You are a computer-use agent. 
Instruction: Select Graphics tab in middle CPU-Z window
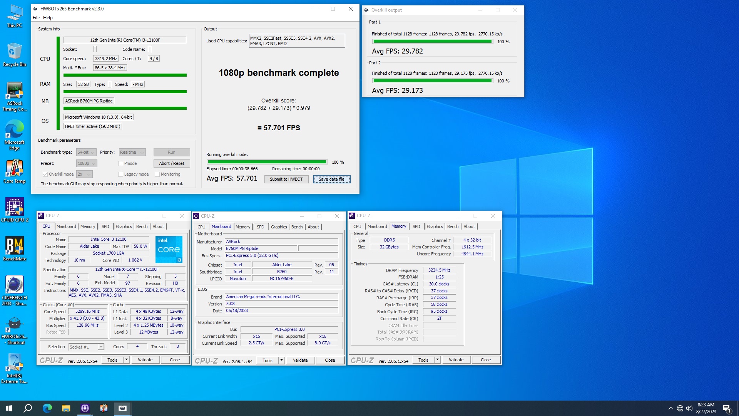click(279, 227)
